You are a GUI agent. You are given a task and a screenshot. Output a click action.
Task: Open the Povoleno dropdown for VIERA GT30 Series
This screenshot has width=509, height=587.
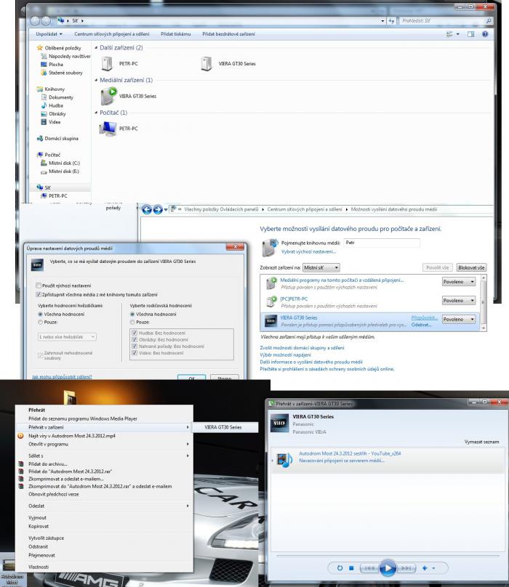pos(459,319)
